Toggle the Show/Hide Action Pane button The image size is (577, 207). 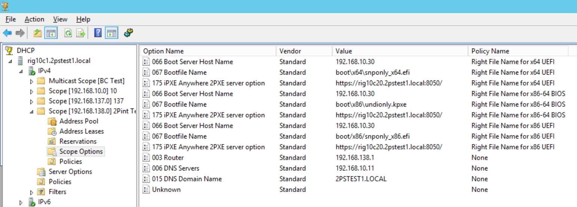click(x=112, y=33)
